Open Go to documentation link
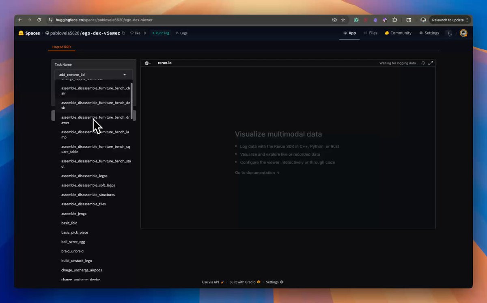487x303 pixels. (x=257, y=173)
